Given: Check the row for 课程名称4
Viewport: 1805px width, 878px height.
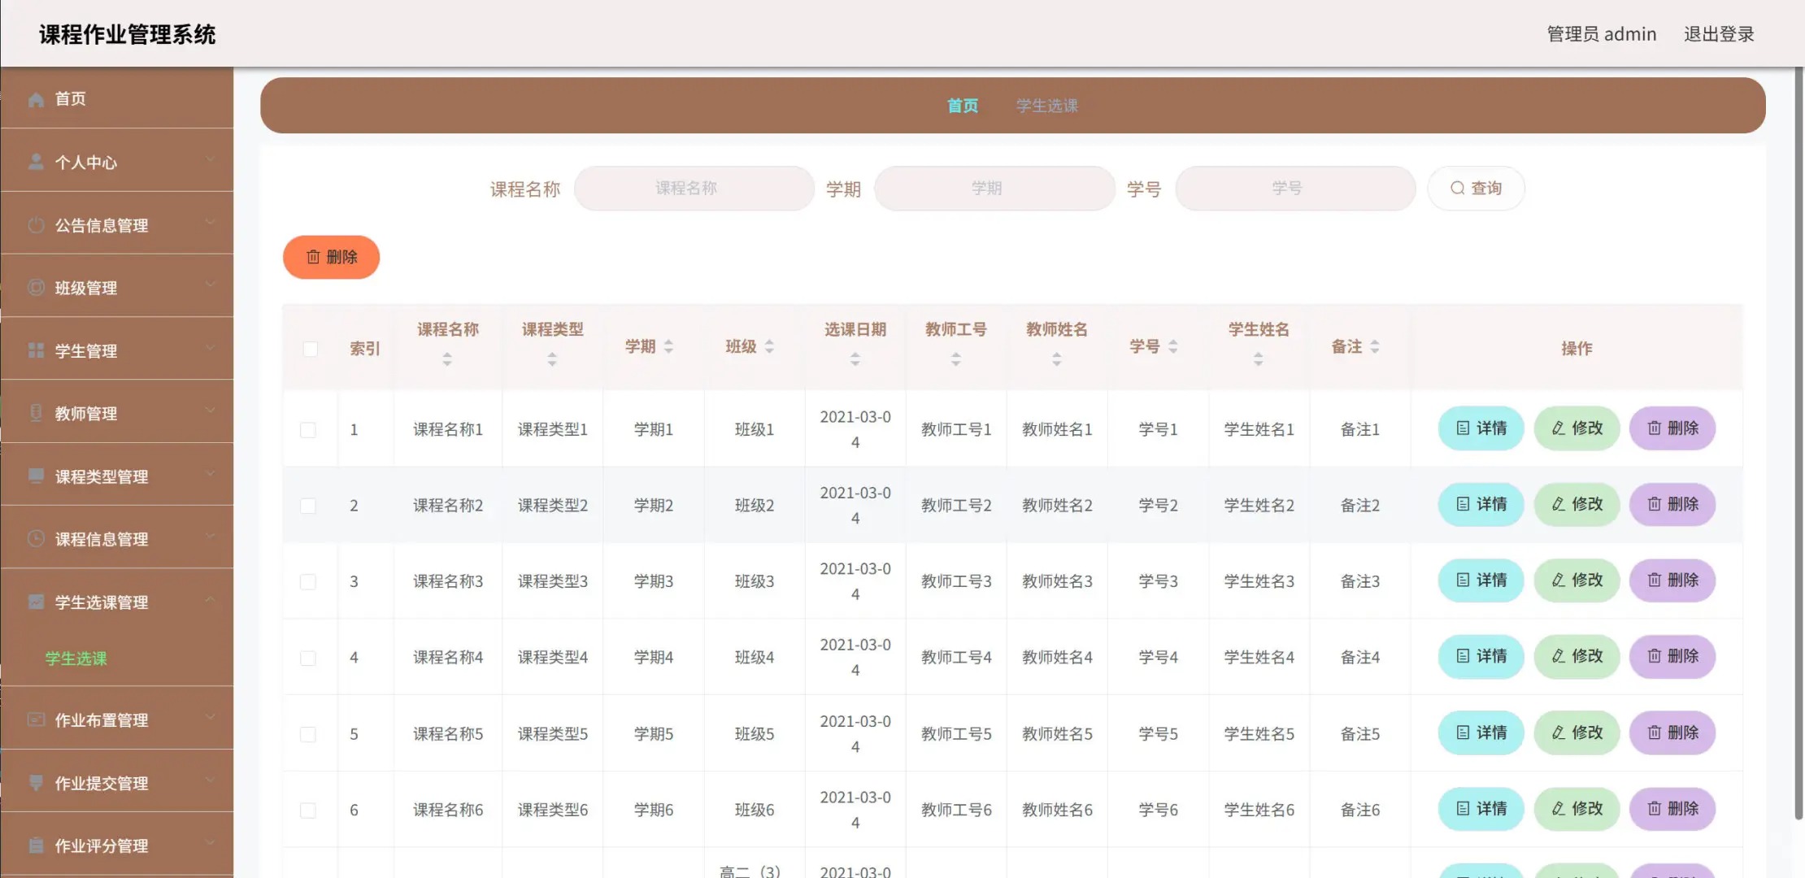Looking at the screenshot, I should [x=308, y=658].
